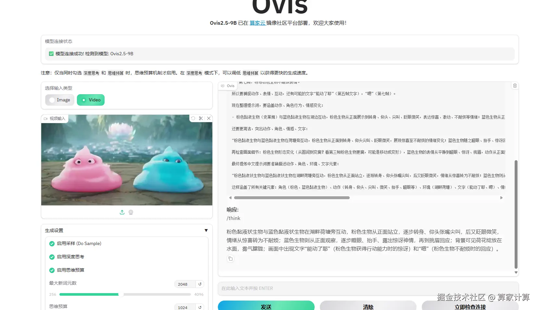The width and height of the screenshot is (538, 310).
Task: Click the scroll-down arrow of chat panel
Action: (x=516, y=273)
